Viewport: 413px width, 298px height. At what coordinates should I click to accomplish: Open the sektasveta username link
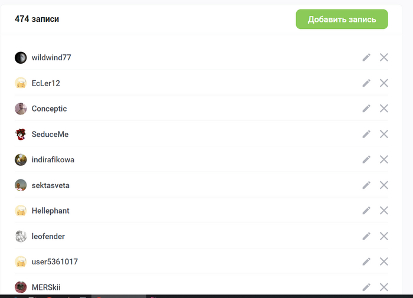51,185
